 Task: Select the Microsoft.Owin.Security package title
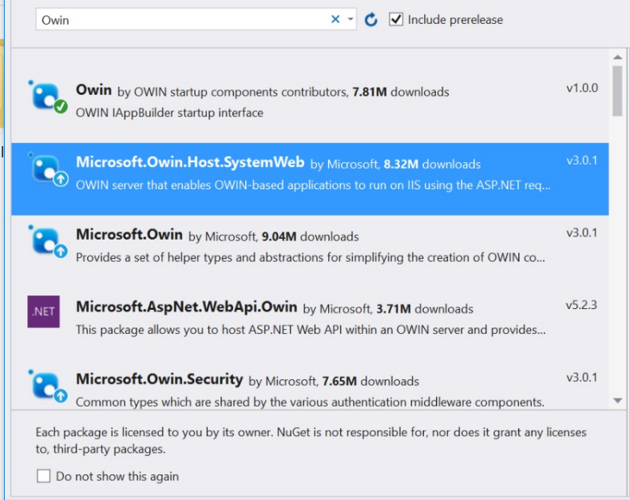pos(159,379)
